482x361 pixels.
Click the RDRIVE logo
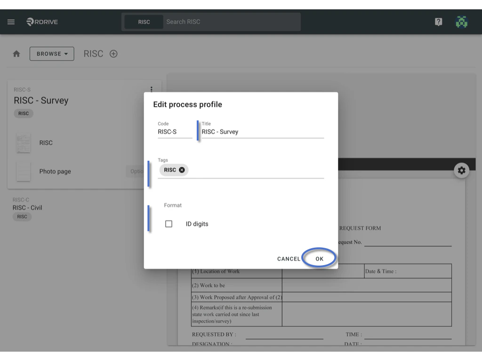tap(42, 22)
